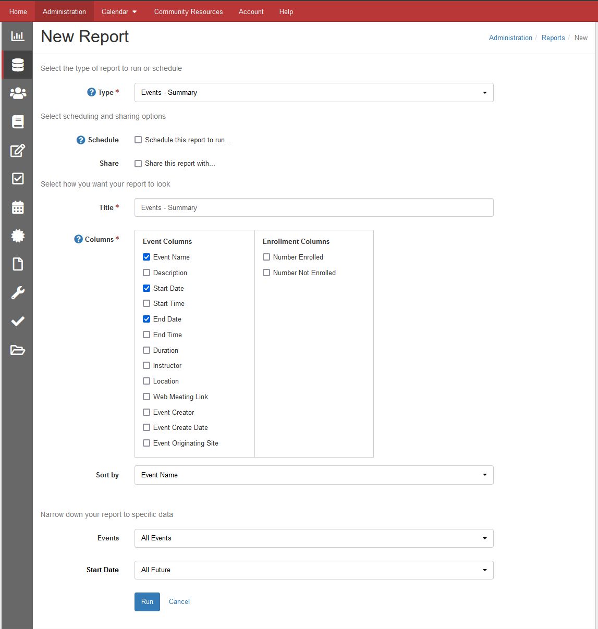The image size is (598, 629).
Task: Click the book icon in the sidebar
Action: pyautogui.click(x=17, y=121)
